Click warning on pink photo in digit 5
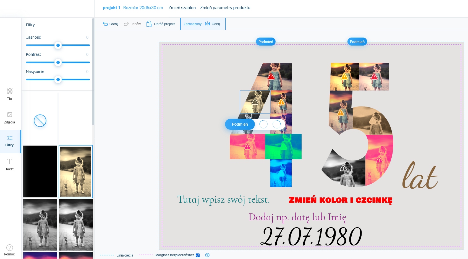Viewport: 468px width, 259px height. pos(379,160)
